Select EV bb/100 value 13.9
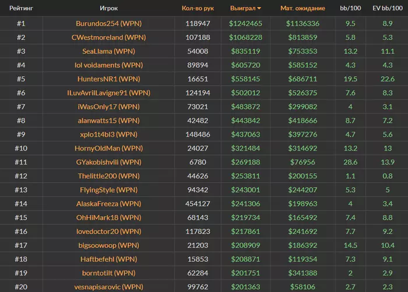The height and width of the screenshot is (292, 408). (x=388, y=162)
